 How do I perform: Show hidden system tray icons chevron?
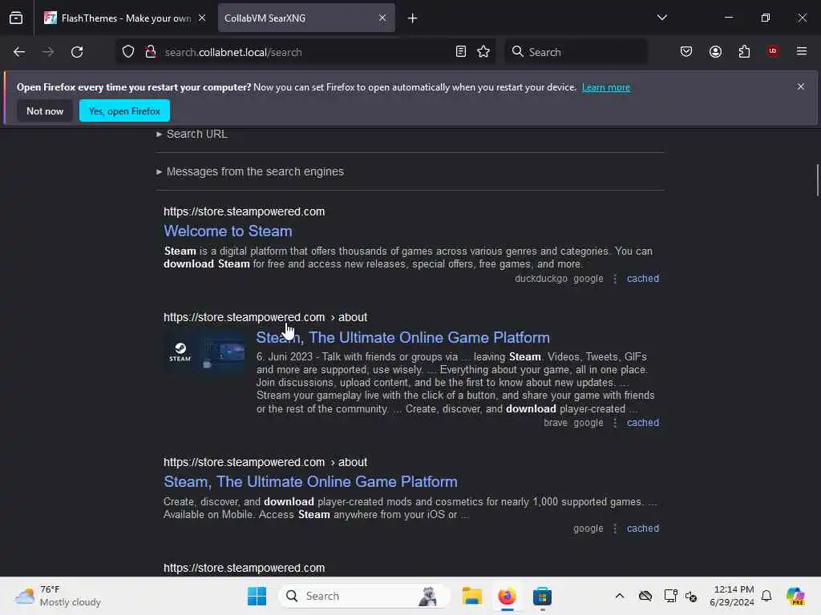coord(620,596)
